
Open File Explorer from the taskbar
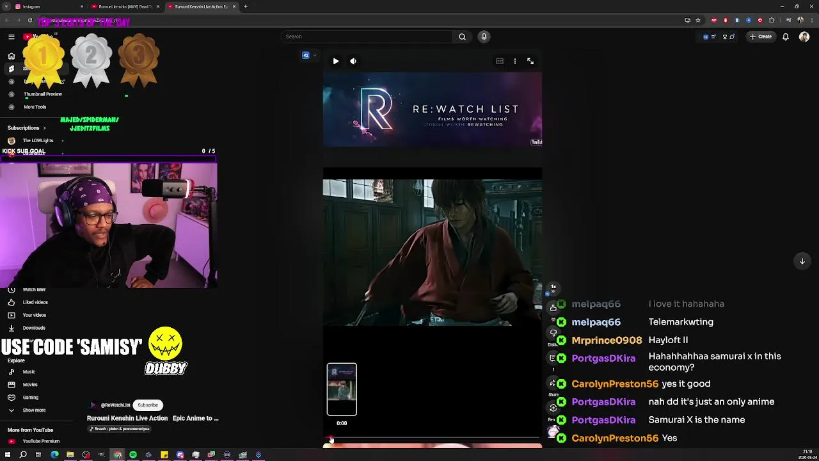click(x=70, y=455)
